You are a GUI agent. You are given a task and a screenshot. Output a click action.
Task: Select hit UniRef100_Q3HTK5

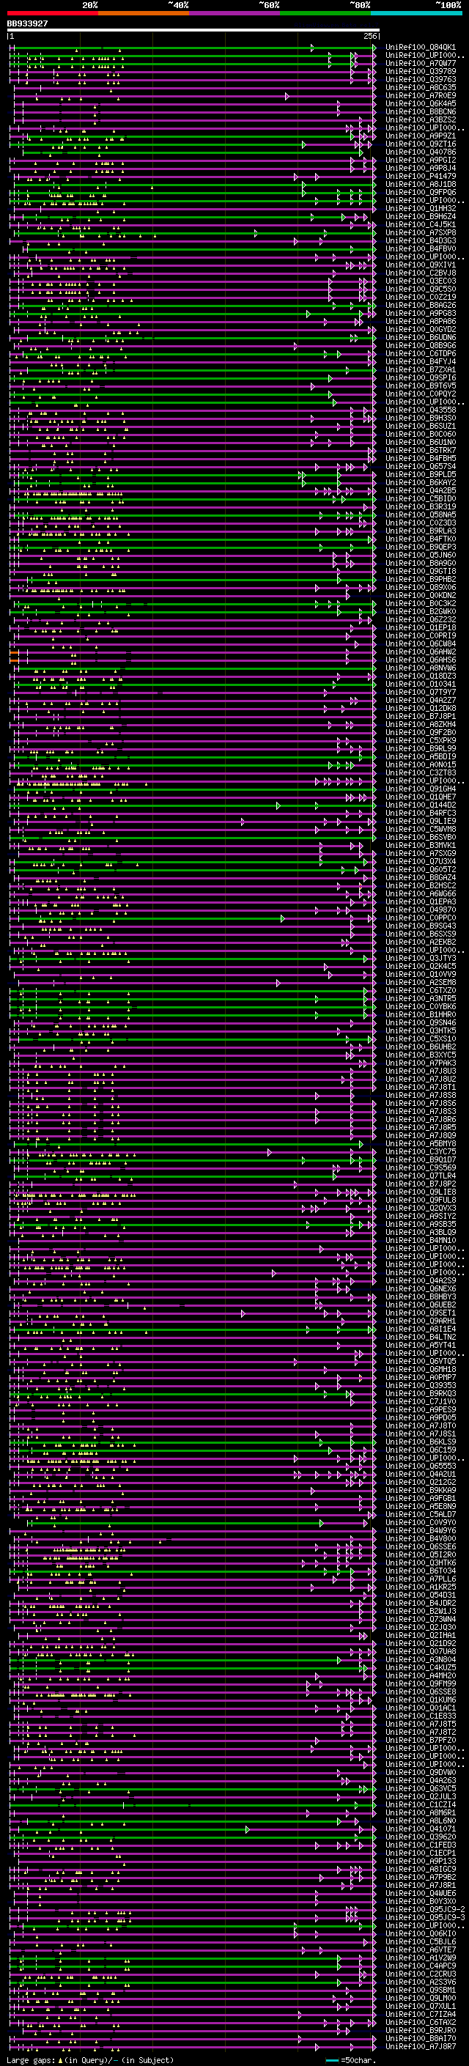[421, 1030]
